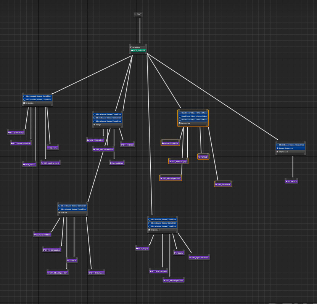Click BTT_MoveSpeedSR under the Melee1 node
Viewport: 317px width, 304px height.
point(58,273)
